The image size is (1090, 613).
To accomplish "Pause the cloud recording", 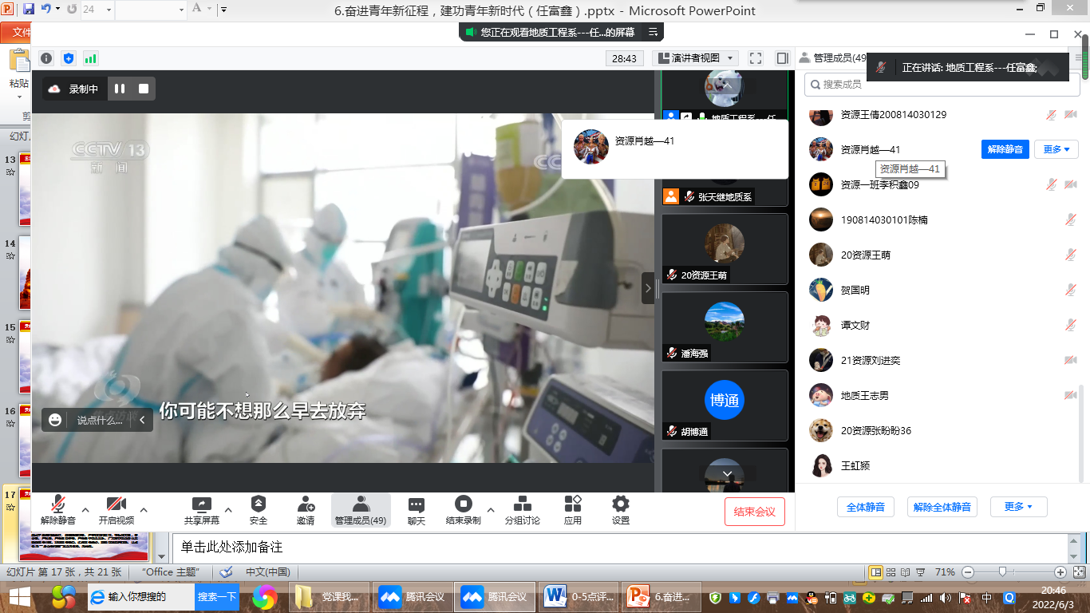I will point(120,89).
